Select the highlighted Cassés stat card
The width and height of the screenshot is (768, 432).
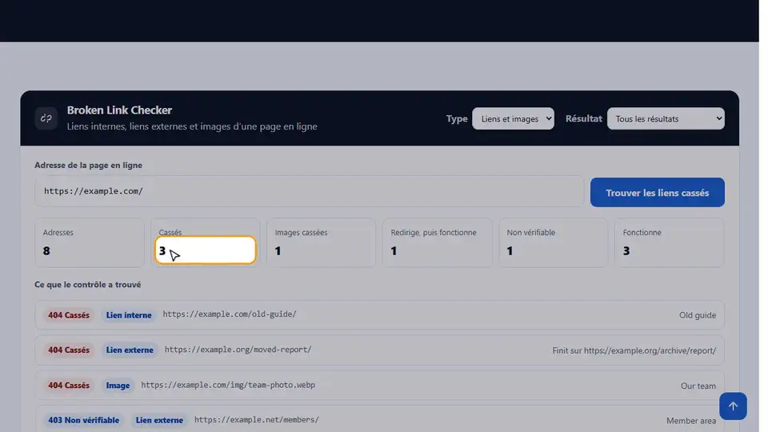point(206,242)
